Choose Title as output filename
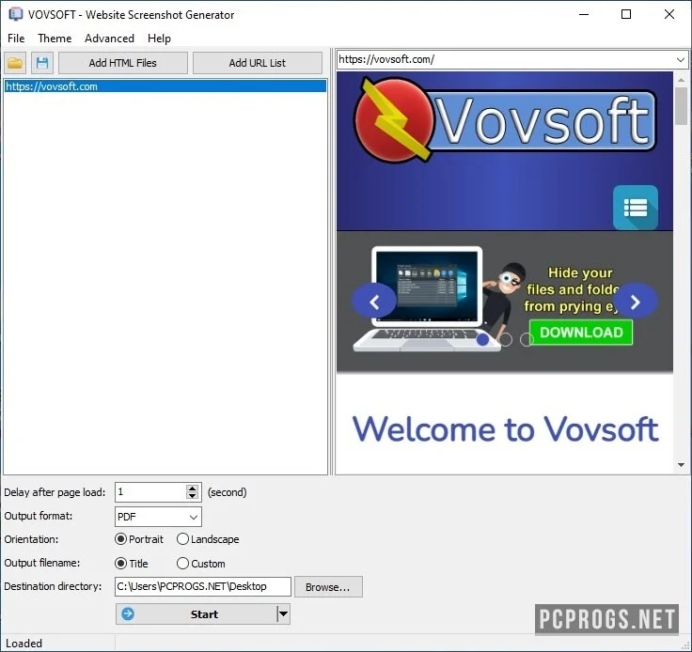The height and width of the screenshot is (652, 692). [x=131, y=564]
